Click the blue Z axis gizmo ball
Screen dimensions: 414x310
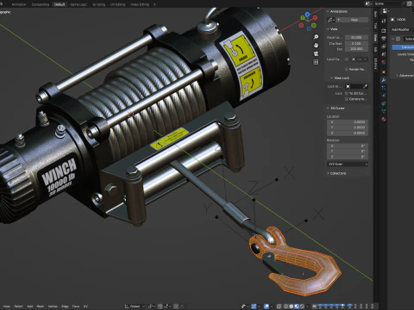coord(307,14)
